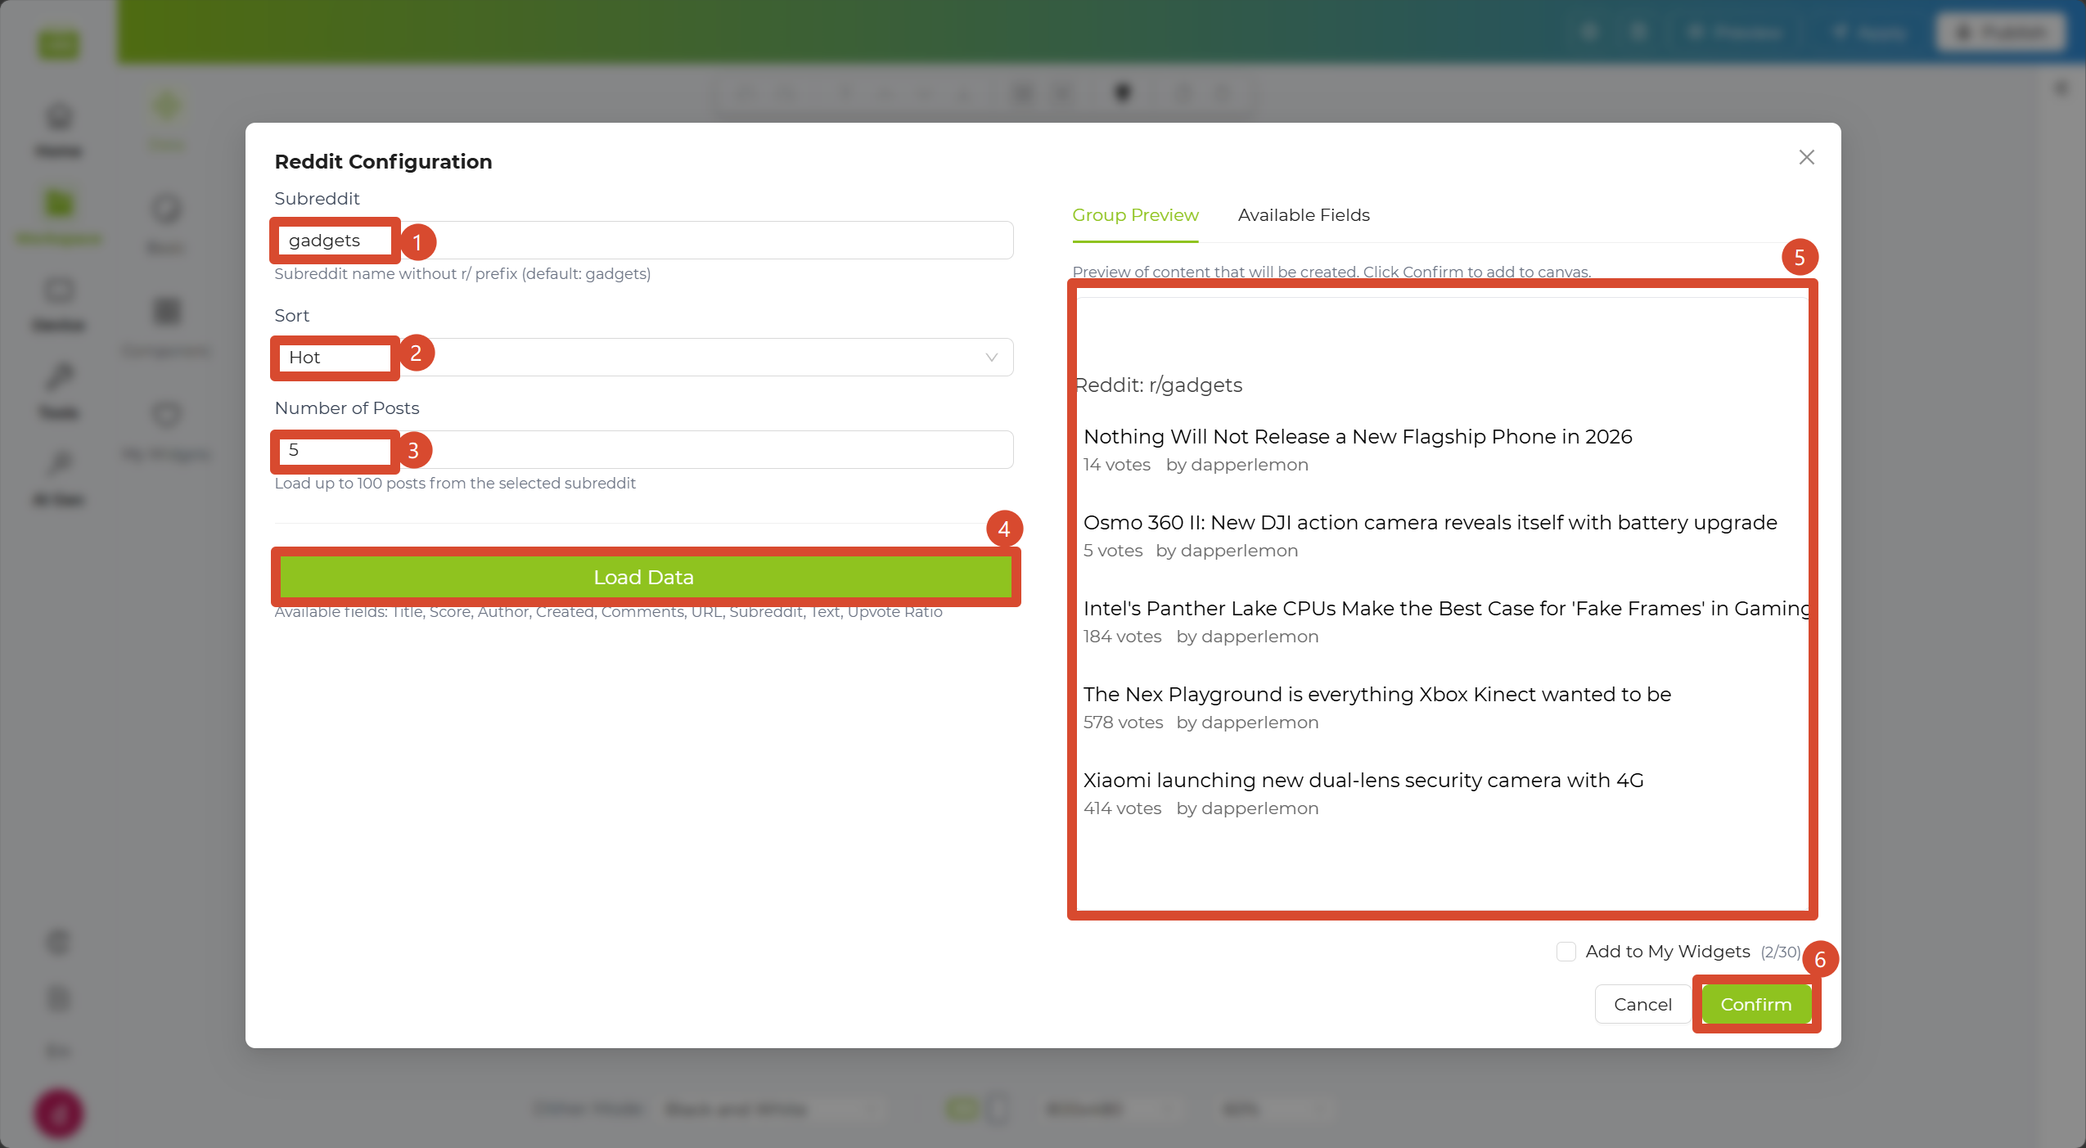Viewport: 2086px width, 1148px height.
Task: Switch to the Group Preview tab
Action: coord(1135,215)
